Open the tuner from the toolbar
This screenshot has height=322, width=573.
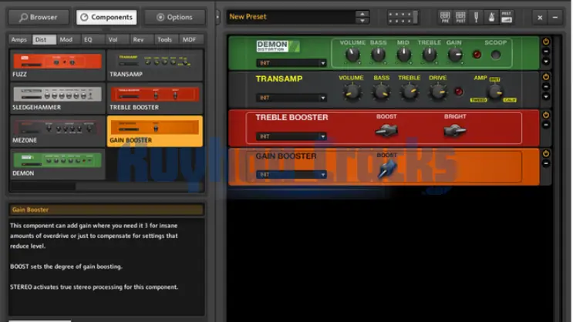pyautogui.click(x=476, y=16)
